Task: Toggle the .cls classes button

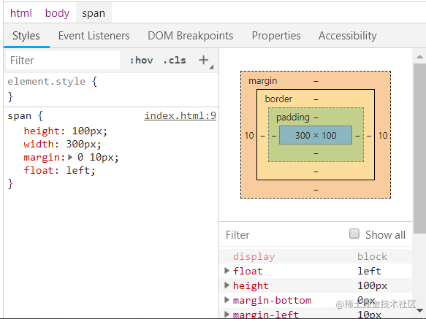Action: coord(175,61)
